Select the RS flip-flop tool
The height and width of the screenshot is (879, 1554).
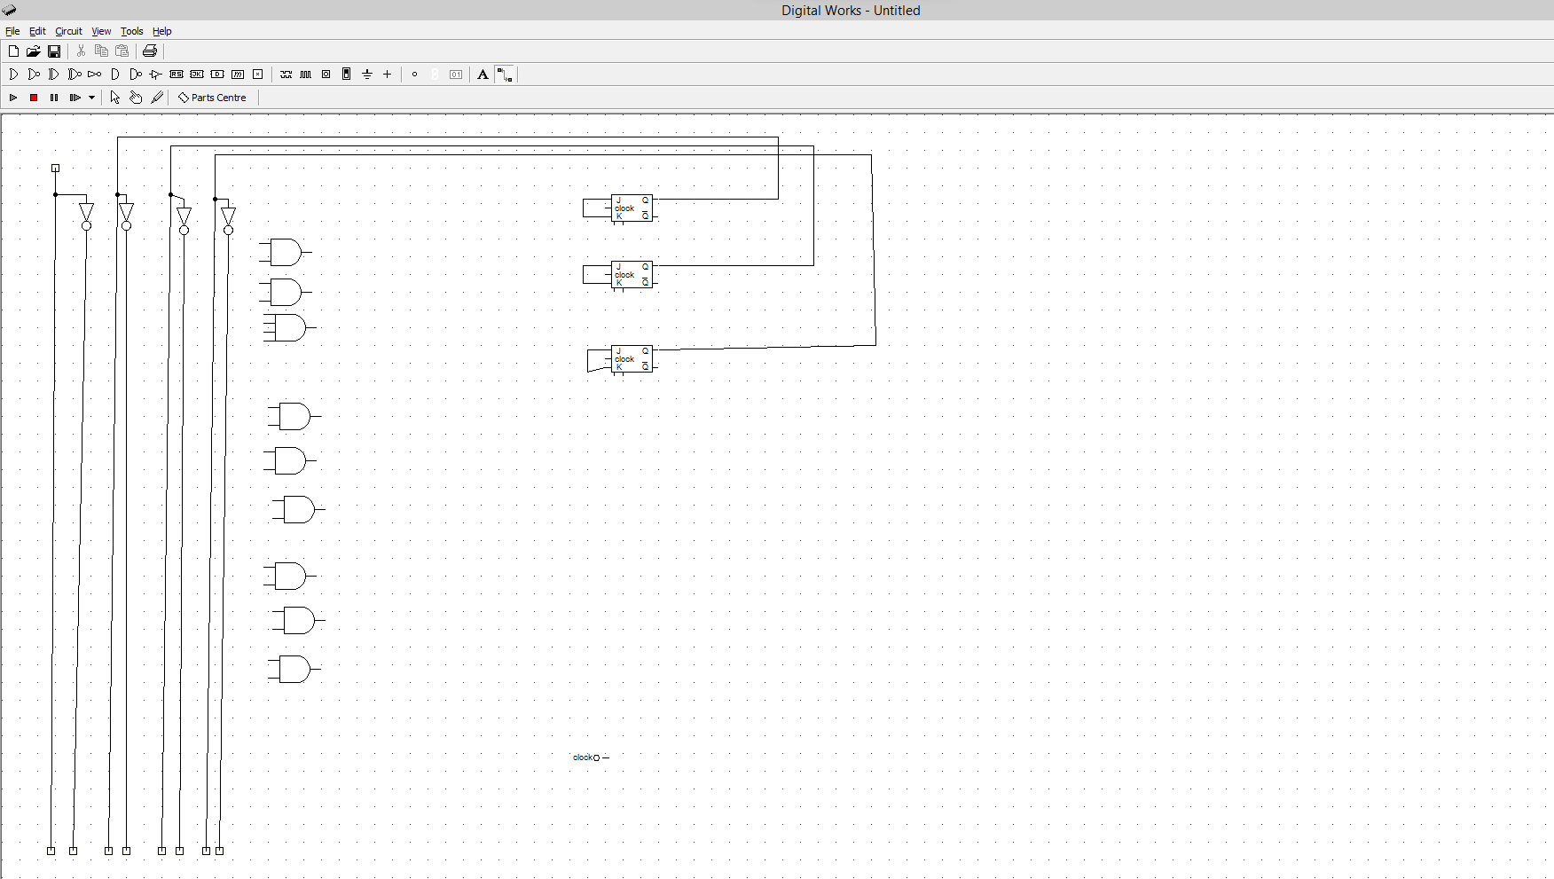point(176,75)
